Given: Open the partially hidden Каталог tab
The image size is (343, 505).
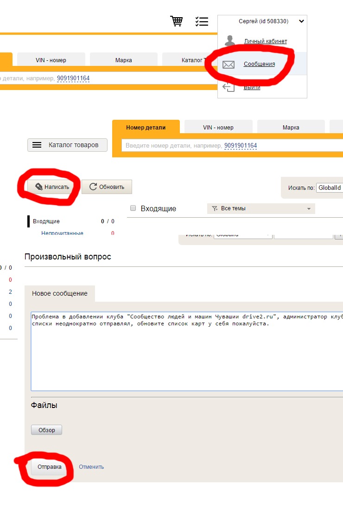Looking at the screenshot, I should [190, 60].
